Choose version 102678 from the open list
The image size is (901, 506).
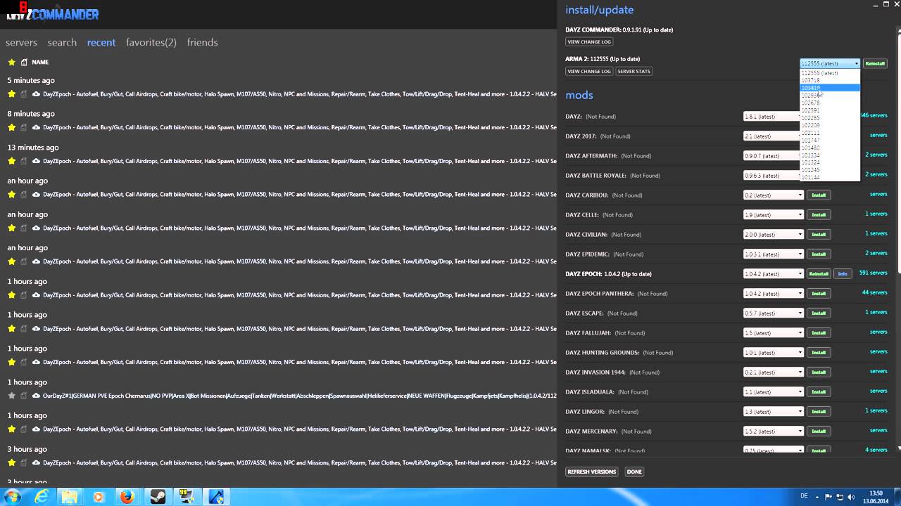[830, 103]
